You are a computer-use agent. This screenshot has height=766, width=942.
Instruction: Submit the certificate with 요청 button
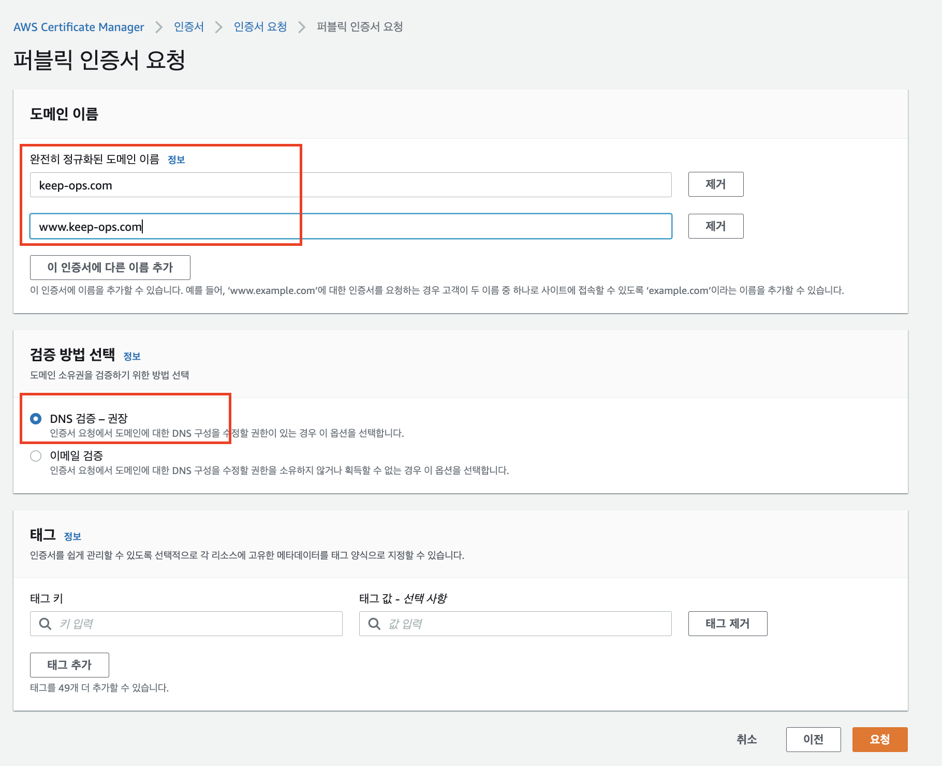tap(880, 740)
